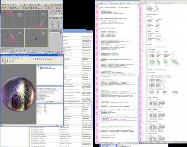Collapse the scene tree panel via header arrow
The height and width of the screenshot is (147, 187).
coord(62,65)
